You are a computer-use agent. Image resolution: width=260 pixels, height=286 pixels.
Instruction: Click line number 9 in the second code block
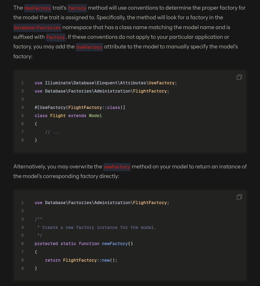coord(22,268)
